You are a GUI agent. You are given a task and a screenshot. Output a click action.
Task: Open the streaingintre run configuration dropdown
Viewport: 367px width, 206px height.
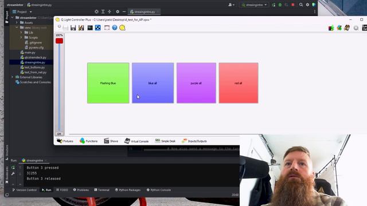coord(254,5)
